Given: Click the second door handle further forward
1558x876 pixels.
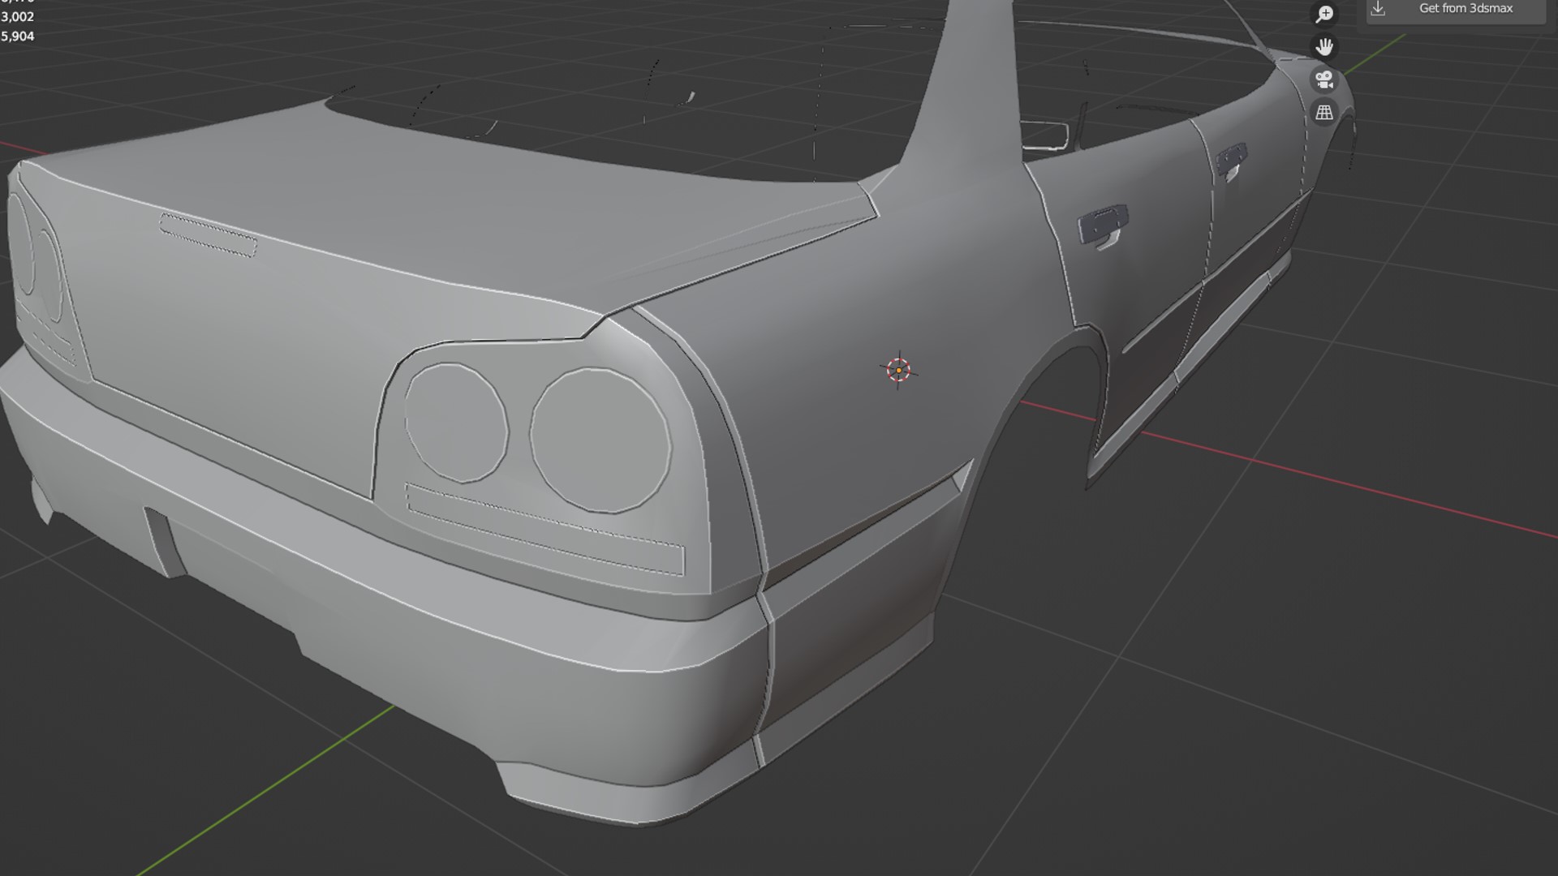Looking at the screenshot, I should tap(1232, 159).
